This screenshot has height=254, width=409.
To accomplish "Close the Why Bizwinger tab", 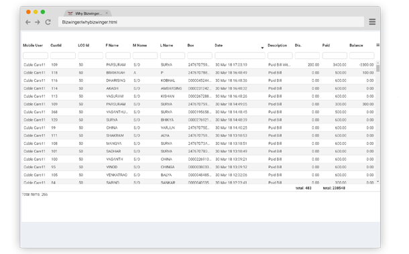I will click(107, 13).
